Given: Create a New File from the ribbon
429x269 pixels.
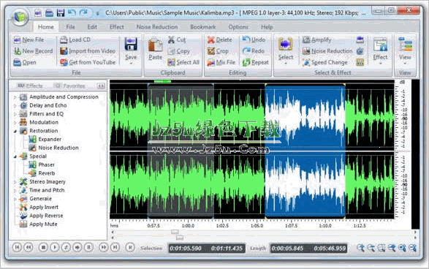Looking at the screenshot, I should [x=29, y=39].
